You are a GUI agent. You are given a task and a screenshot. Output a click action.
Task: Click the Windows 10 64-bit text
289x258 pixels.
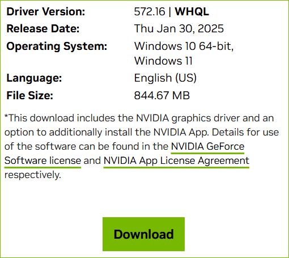pos(184,46)
